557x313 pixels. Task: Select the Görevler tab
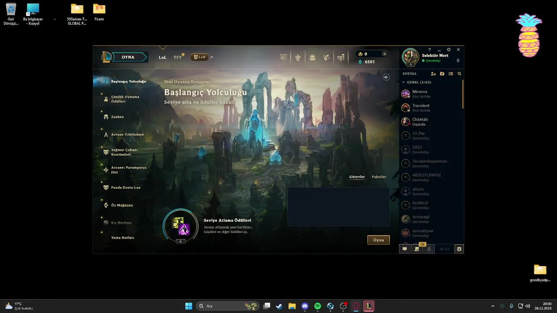357,177
